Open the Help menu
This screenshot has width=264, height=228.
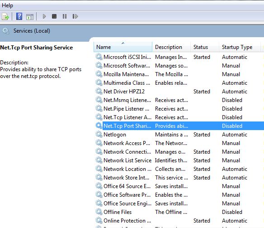[7, 5]
